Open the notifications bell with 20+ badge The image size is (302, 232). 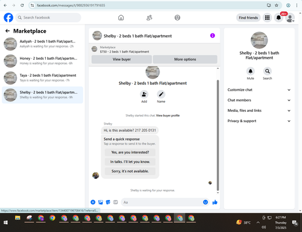tap(278, 18)
